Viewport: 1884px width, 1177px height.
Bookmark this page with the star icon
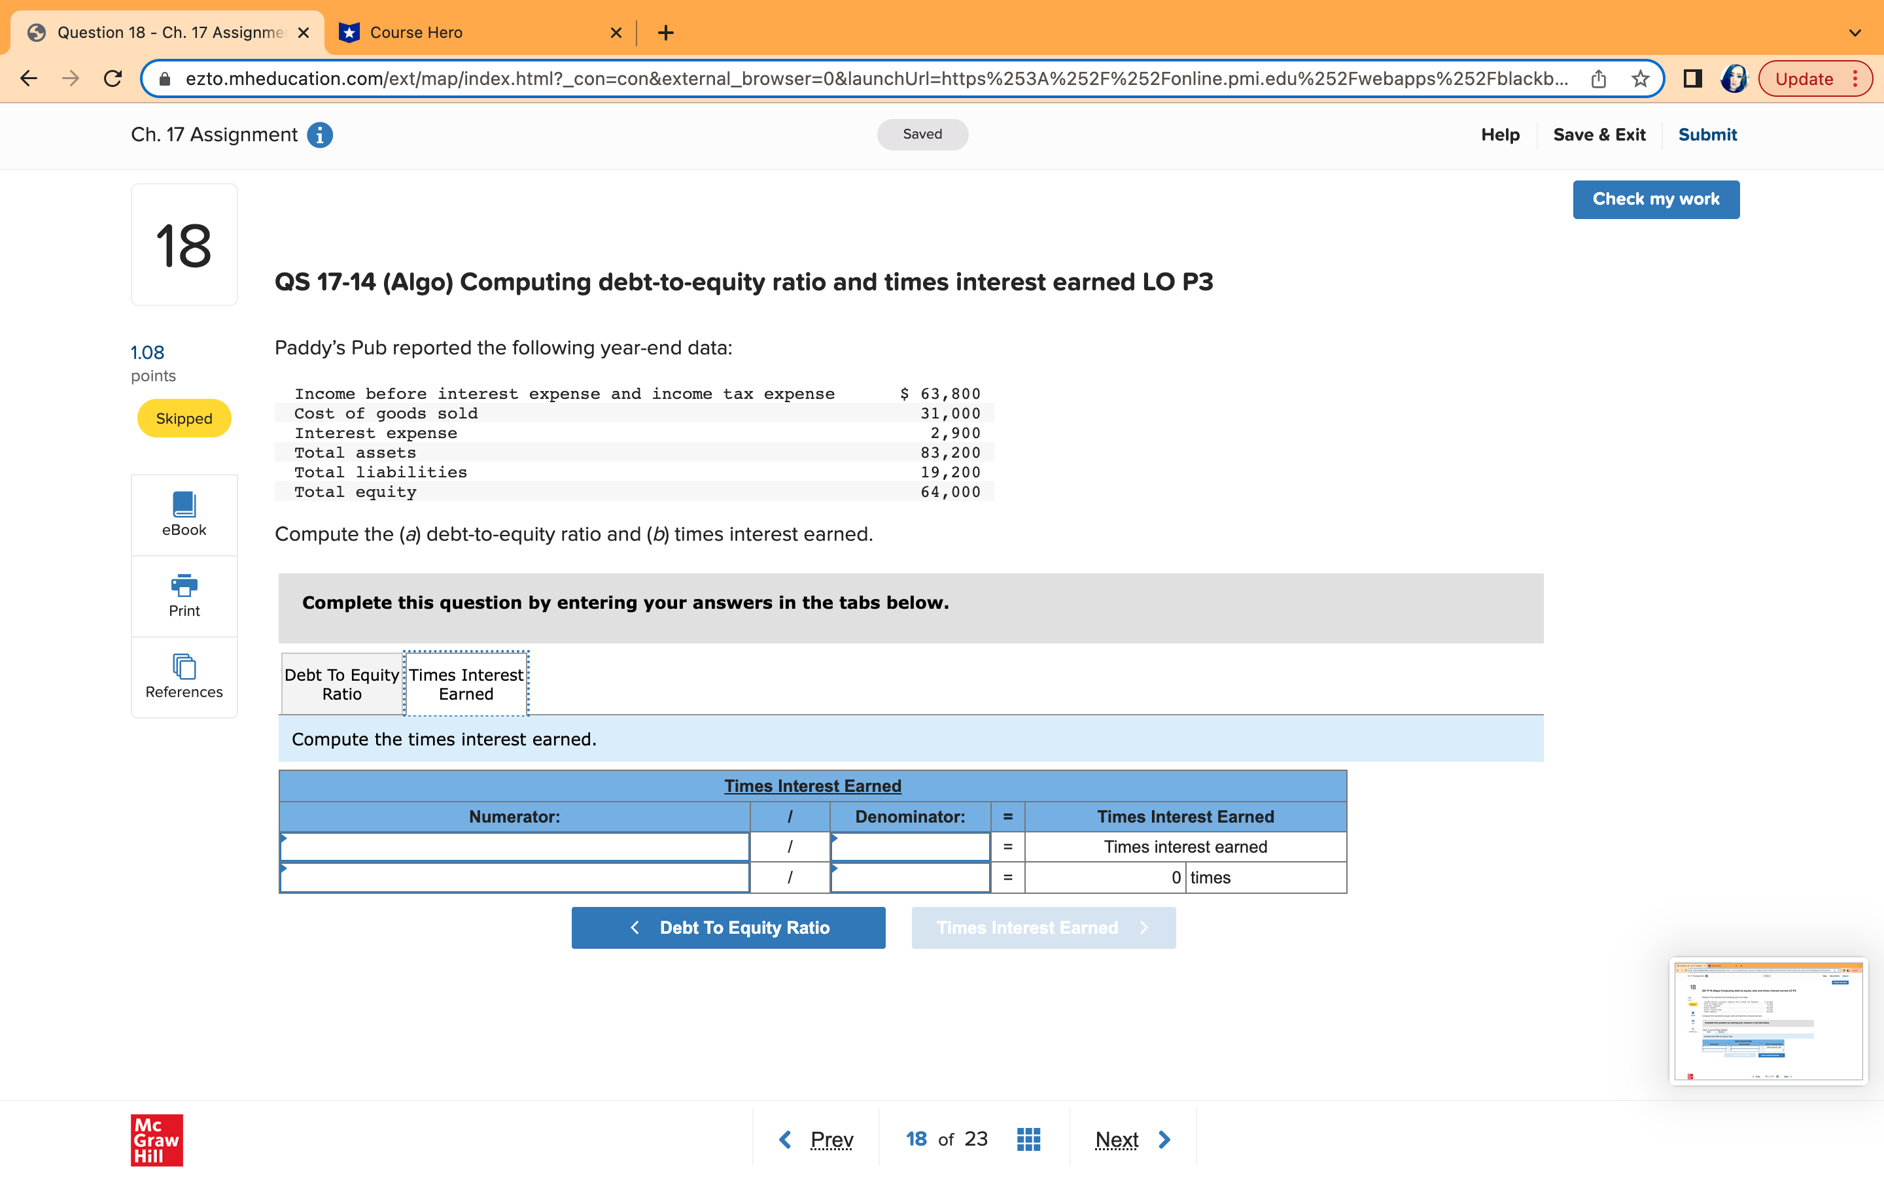(1641, 78)
